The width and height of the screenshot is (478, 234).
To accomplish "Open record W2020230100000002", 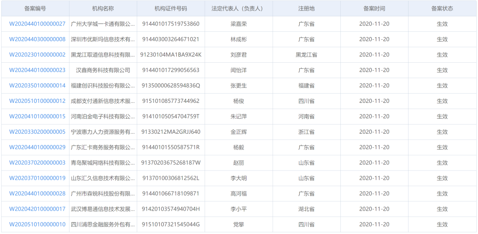I will tap(37, 55).
